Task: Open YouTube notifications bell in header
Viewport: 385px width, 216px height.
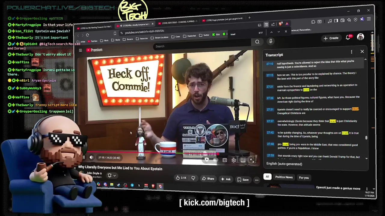Action: 348,37
